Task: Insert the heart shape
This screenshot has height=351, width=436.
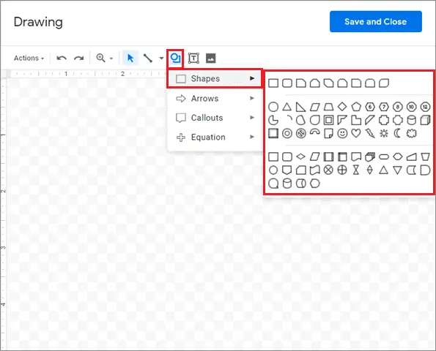Action: coord(356,134)
